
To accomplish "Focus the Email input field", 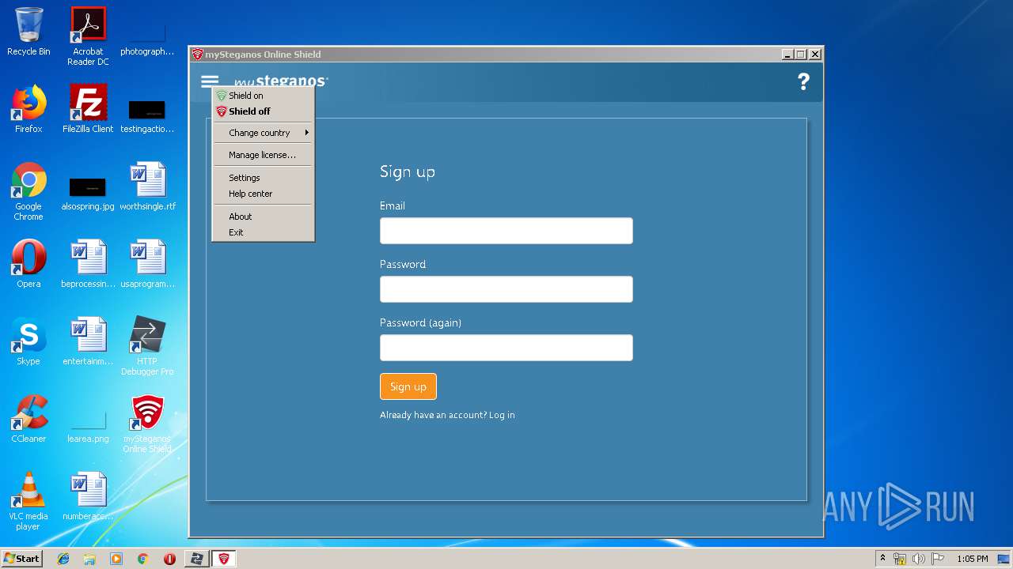I will pos(506,231).
